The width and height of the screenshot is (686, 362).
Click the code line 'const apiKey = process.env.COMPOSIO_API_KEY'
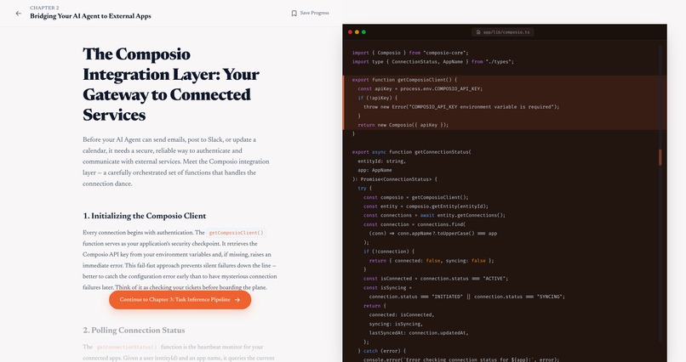coord(420,89)
